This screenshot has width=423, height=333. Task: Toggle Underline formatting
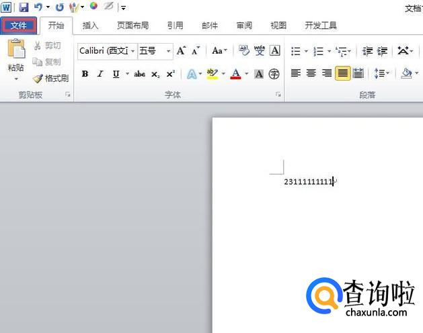coord(116,74)
